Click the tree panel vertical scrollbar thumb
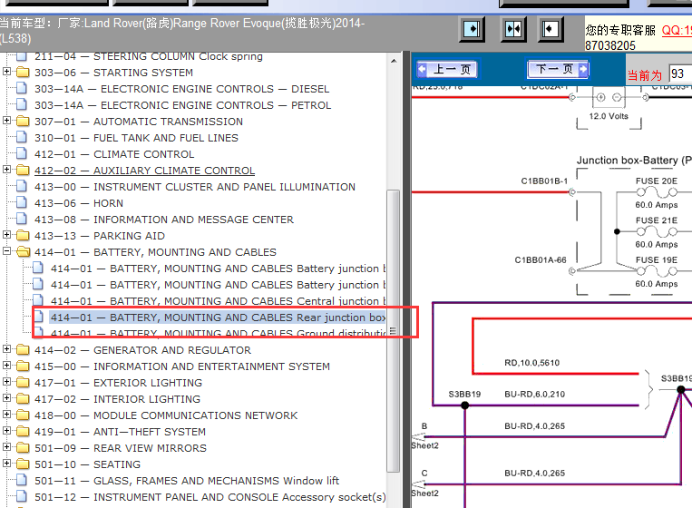692x508 pixels. coord(394,331)
